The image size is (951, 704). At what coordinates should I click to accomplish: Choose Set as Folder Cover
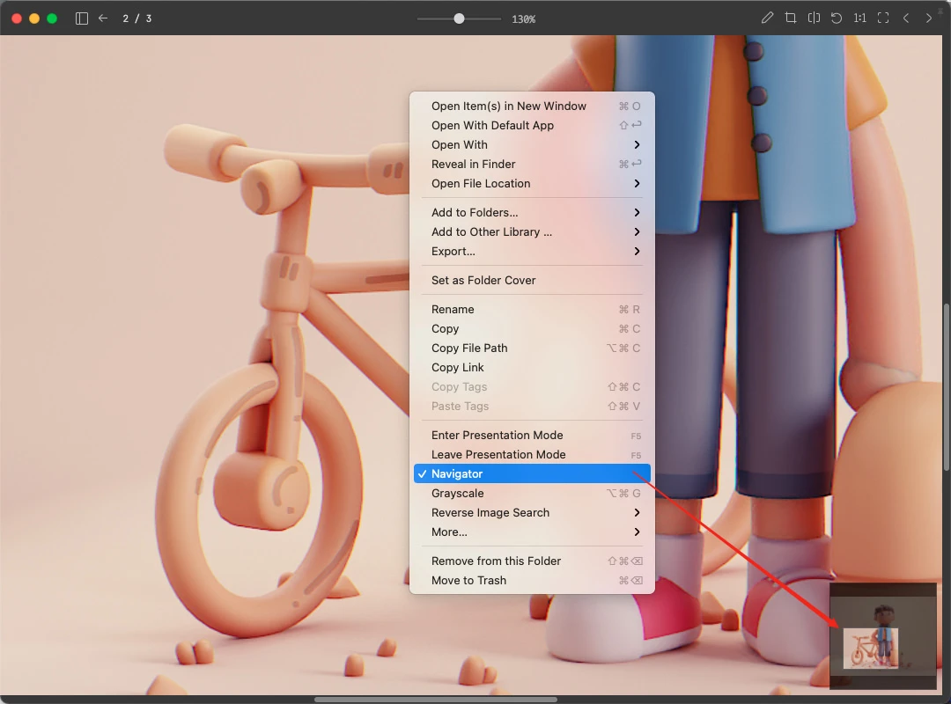[532, 280]
